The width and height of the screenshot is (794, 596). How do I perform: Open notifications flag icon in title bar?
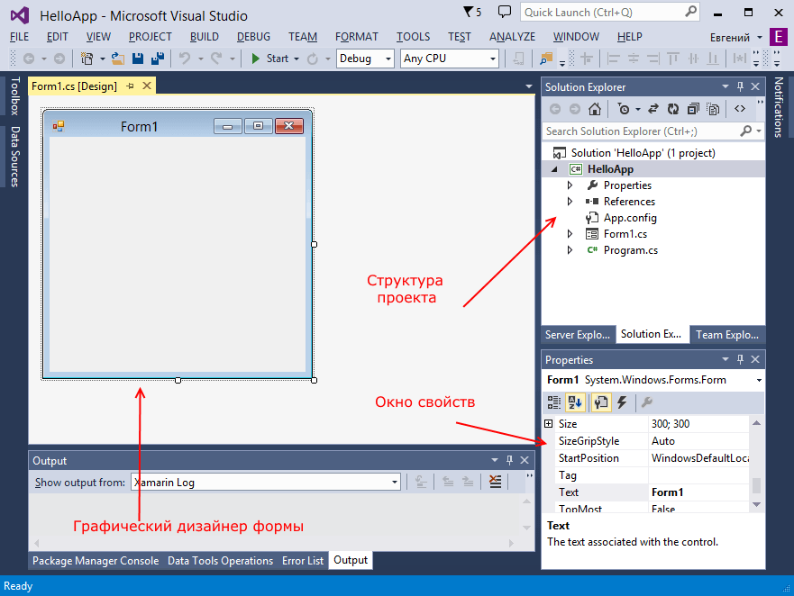[x=469, y=12]
